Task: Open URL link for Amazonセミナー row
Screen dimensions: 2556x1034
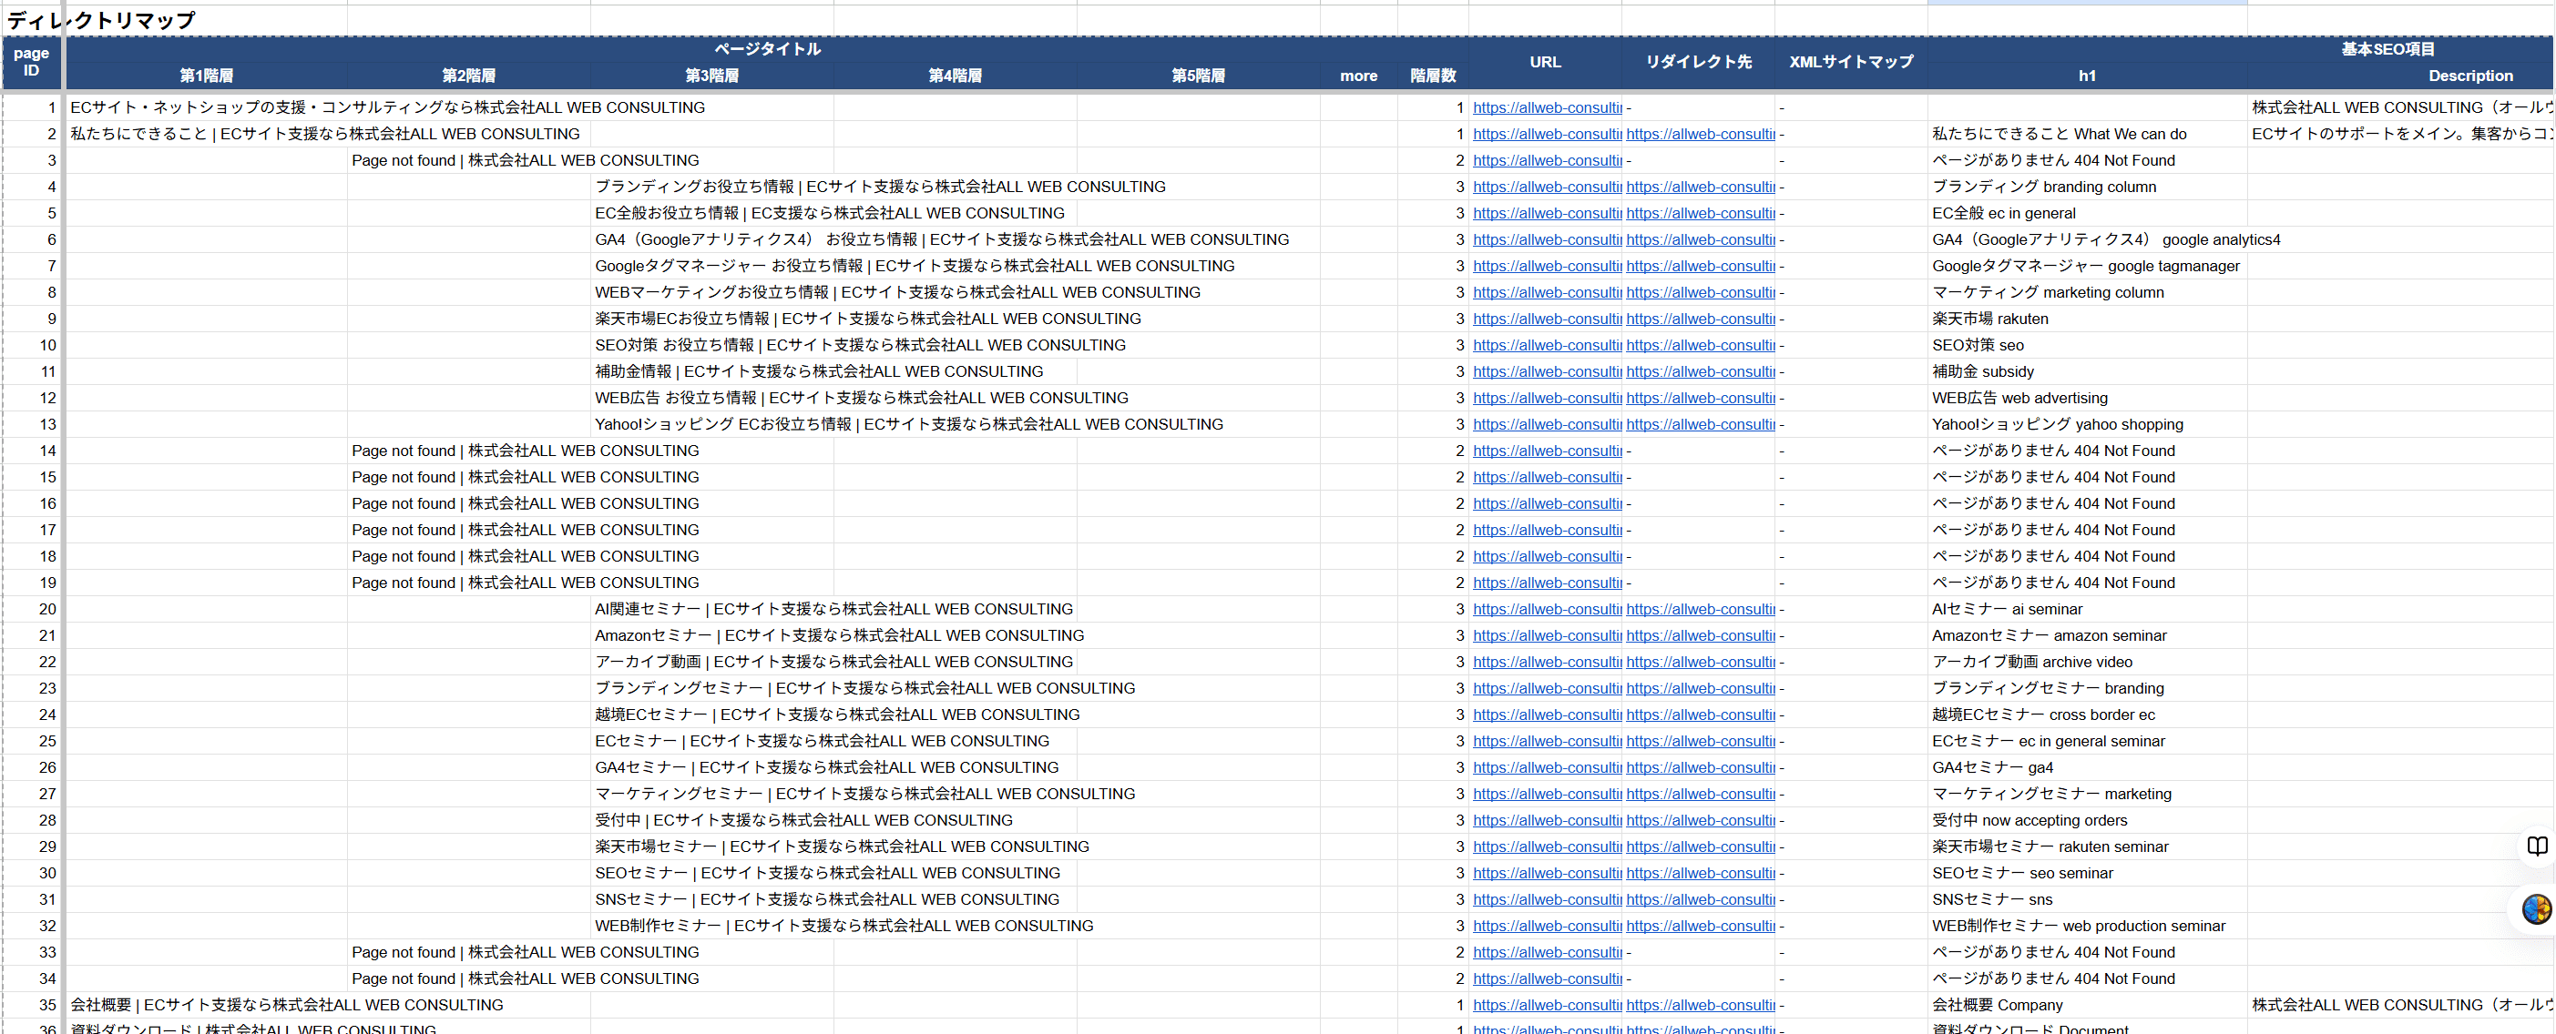Action: pyautogui.click(x=1546, y=635)
